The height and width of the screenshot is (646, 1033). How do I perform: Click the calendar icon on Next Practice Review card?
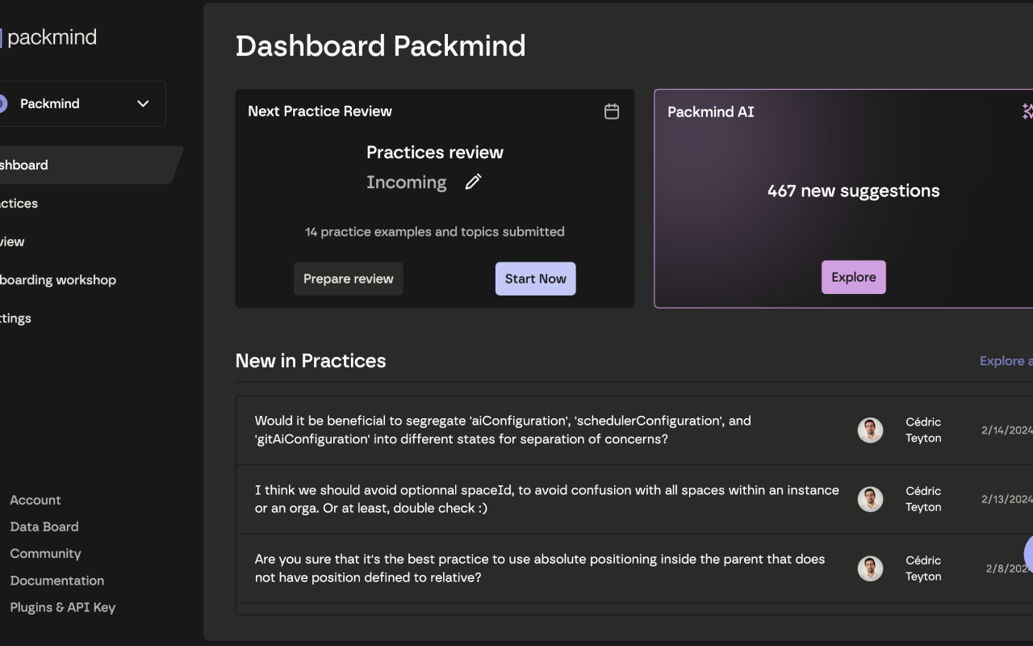[x=612, y=111]
